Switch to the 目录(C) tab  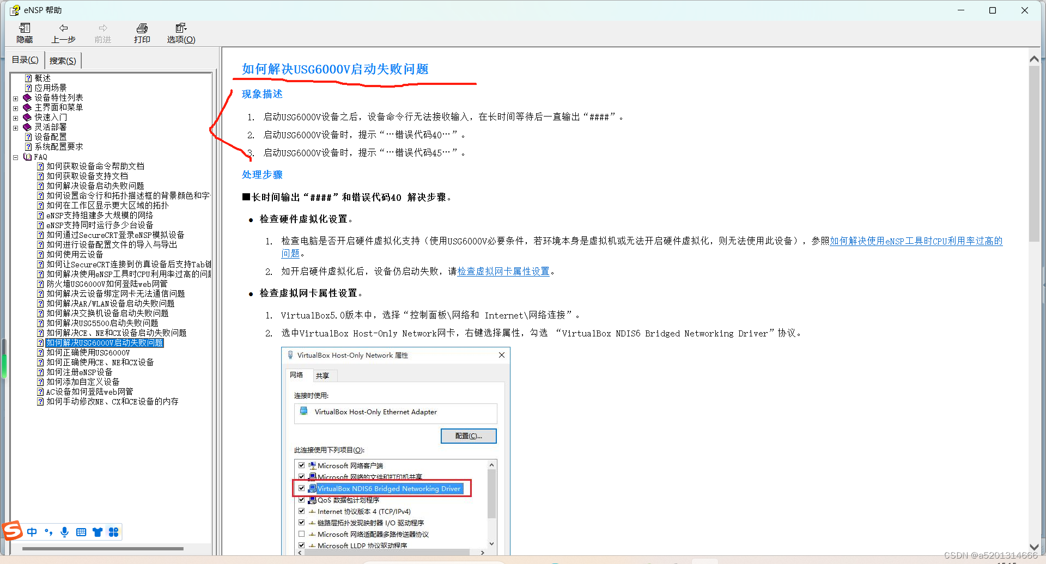[x=25, y=60]
